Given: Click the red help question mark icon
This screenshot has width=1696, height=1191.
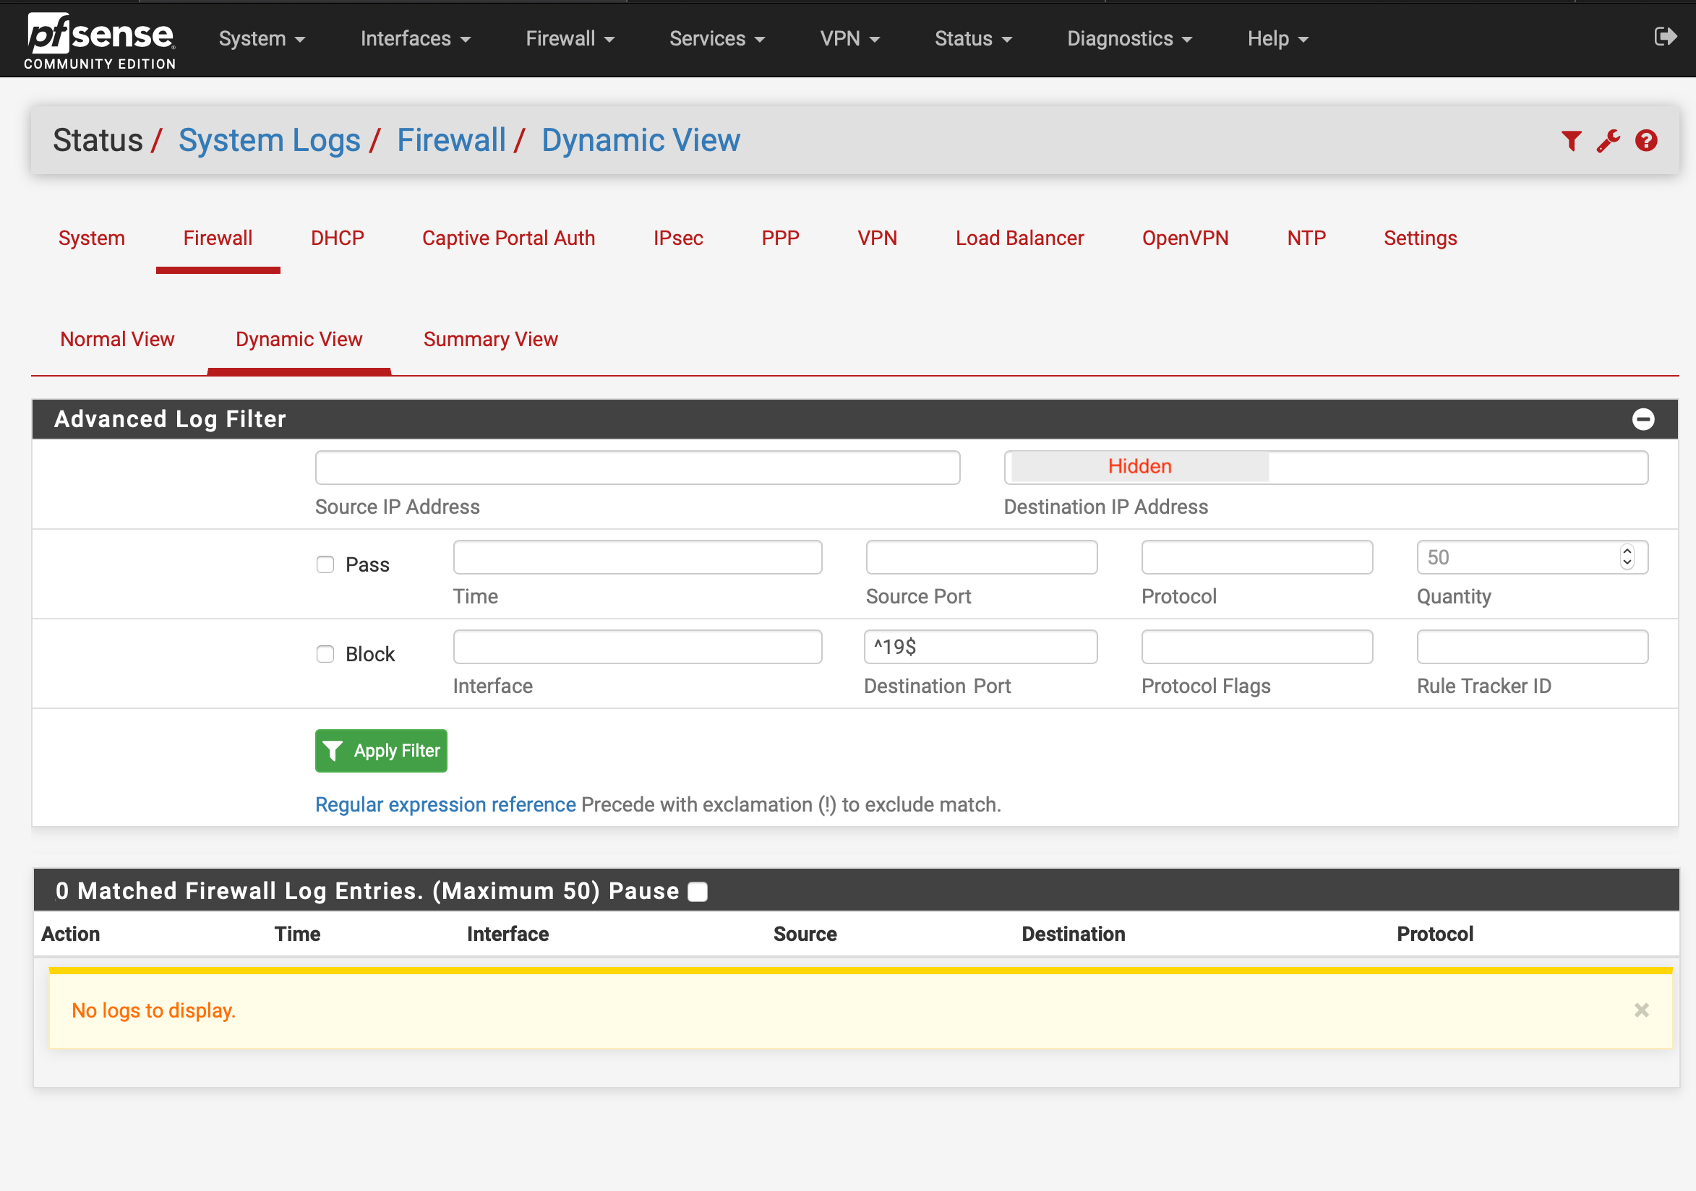Looking at the screenshot, I should 1646,140.
